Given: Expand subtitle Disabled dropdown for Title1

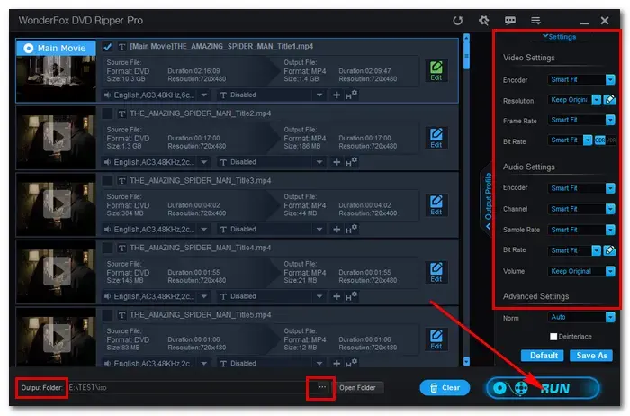Looking at the screenshot, I should (319, 95).
